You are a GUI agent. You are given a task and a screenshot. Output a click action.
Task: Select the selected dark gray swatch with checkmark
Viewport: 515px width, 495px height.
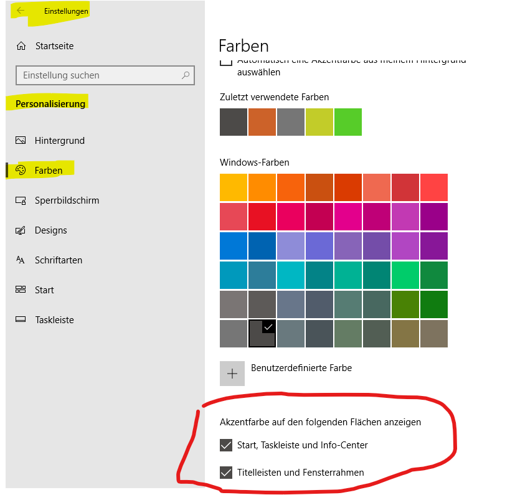point(262,334)
